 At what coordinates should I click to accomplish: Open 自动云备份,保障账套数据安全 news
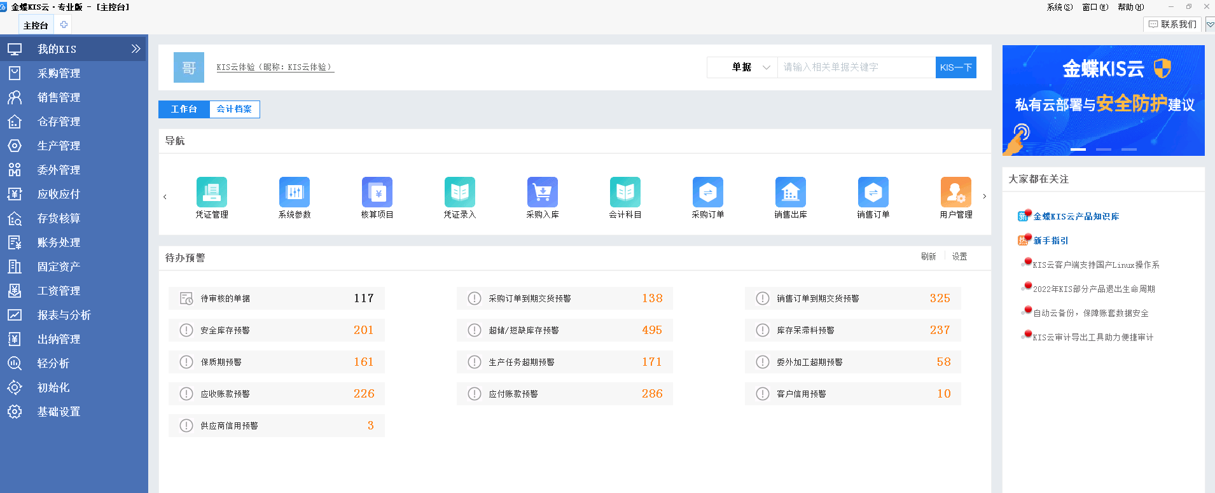(1091, 313)
